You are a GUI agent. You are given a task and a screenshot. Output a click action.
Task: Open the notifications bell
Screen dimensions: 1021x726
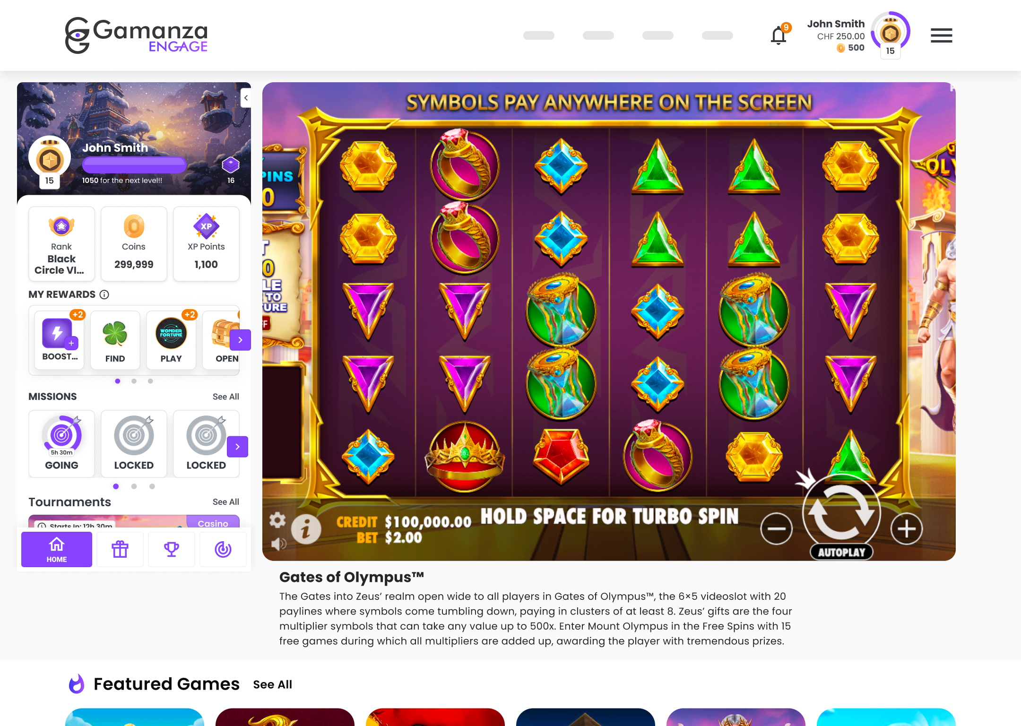coord(779,35)
